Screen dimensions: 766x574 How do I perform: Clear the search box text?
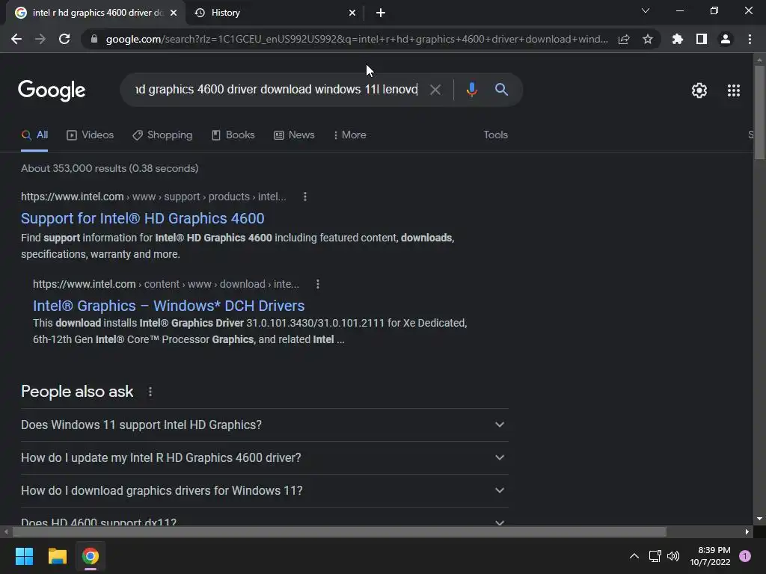point(435,90)
